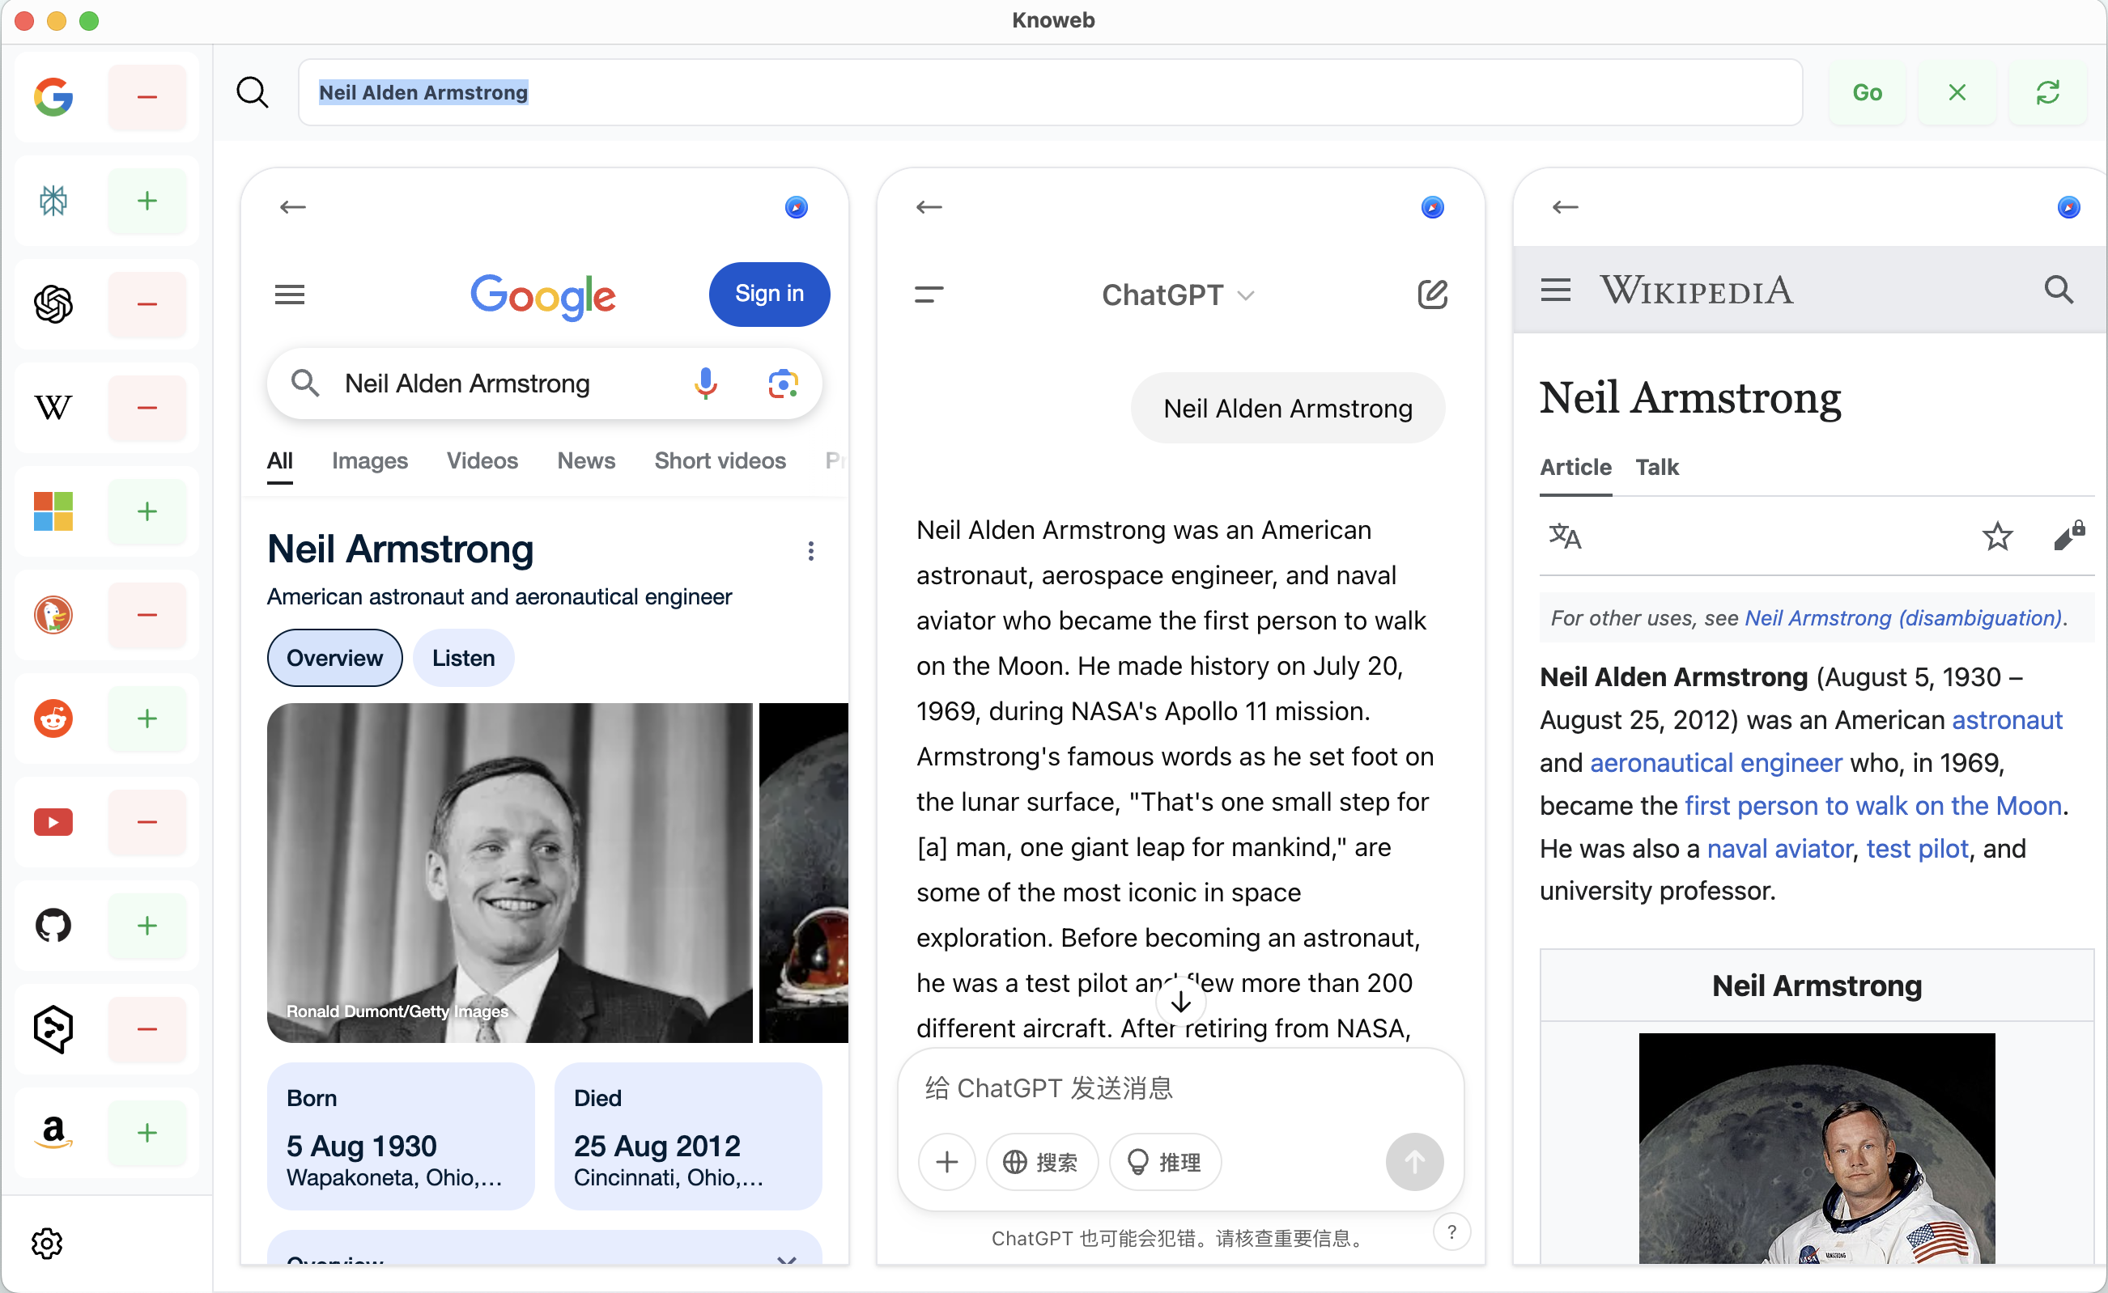Add Microsoft with its plus button
2108x1293 pixels.
pyautogui.click(x=147, y=511)
